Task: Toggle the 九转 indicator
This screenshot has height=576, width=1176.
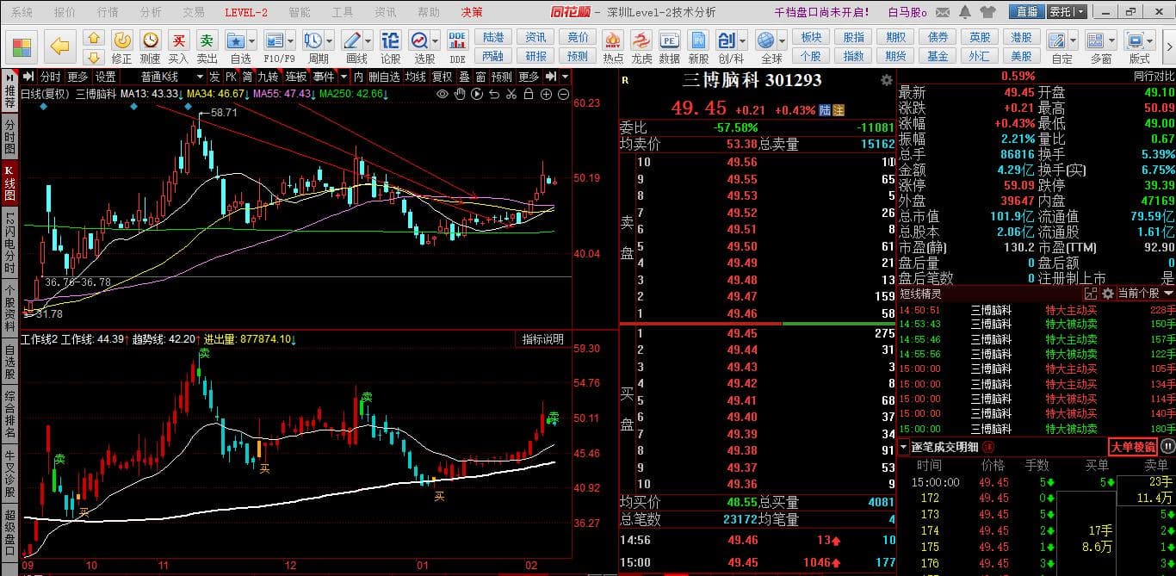Action: tap(268, 77)
